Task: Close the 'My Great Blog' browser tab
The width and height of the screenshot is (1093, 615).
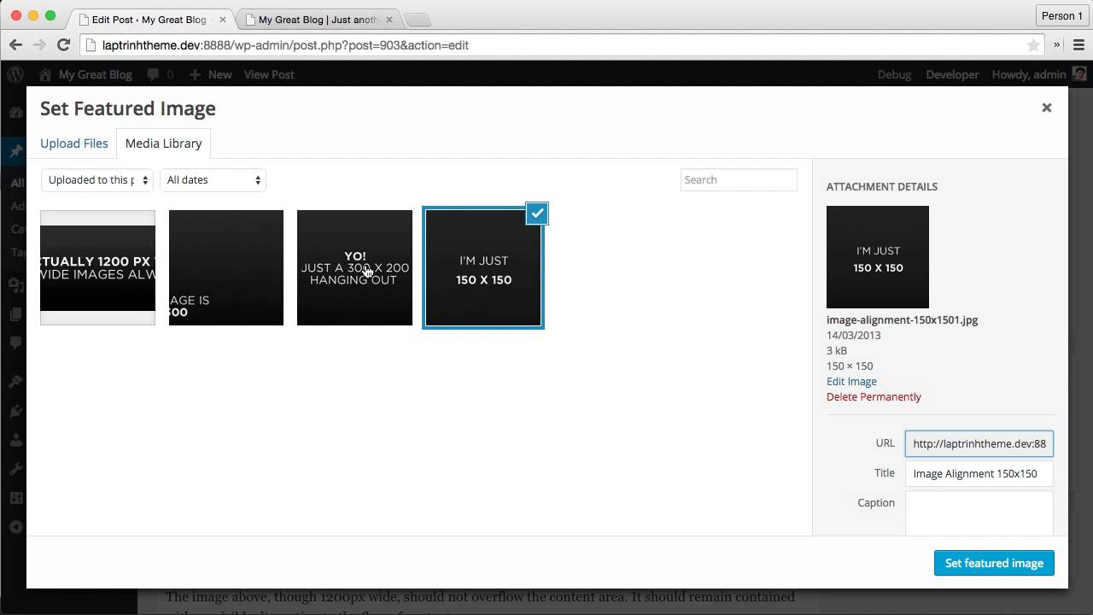Action: point(389,19)
